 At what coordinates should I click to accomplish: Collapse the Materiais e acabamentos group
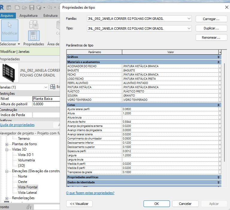click(218, 62)
